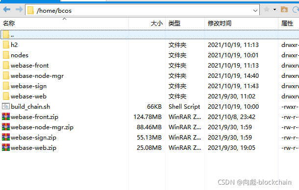Viewport: 299px width, 190px height.
Task: Click the /home/bcos path field
Action: pyautogui.click(x=142, y=10)
